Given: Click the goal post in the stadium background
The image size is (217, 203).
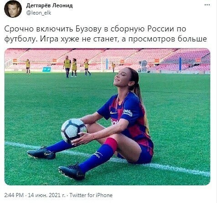Looking at the screenshot, I should [x=105, y=65].
